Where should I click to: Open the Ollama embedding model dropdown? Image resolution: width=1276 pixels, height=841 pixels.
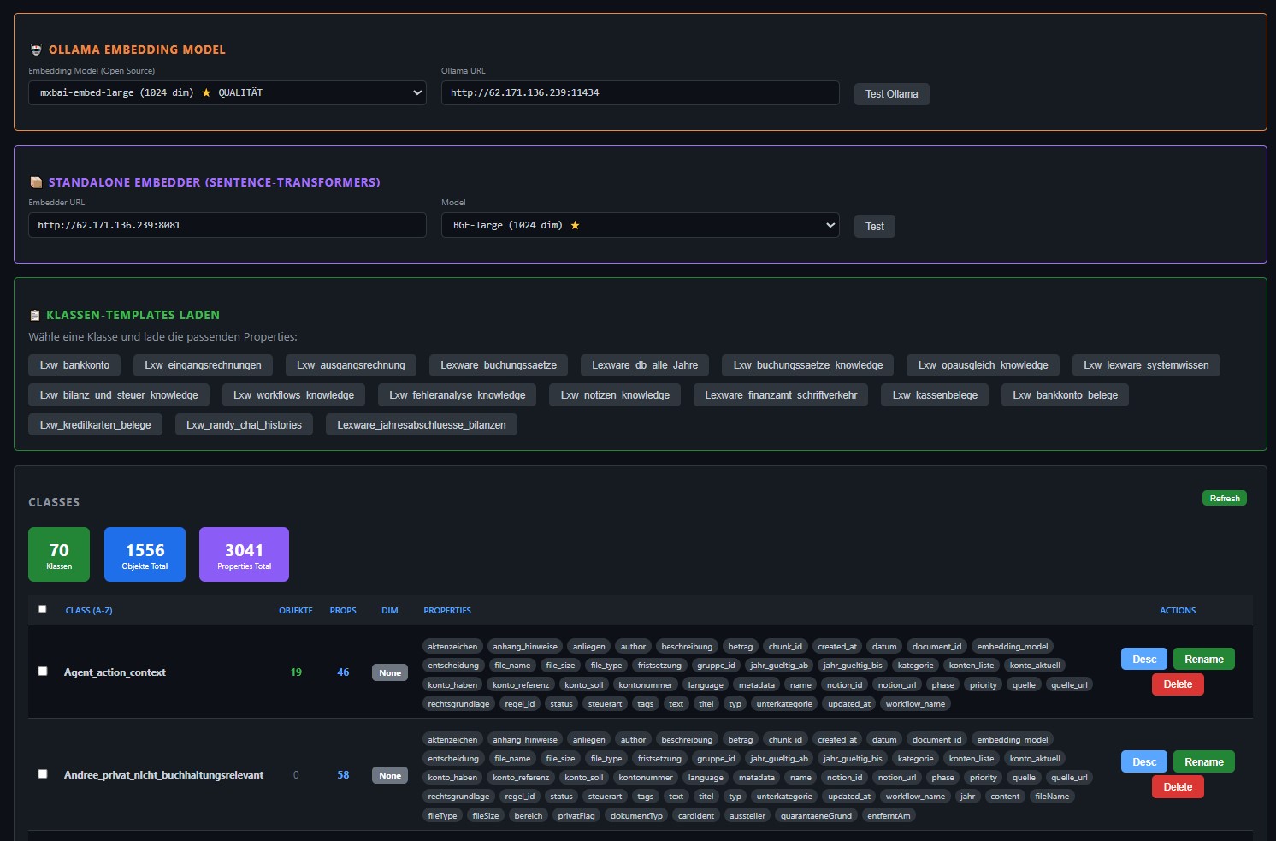click(227, 92)
